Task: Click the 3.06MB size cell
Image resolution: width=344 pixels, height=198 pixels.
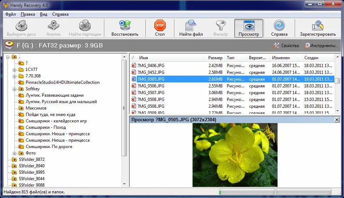Action: click(x=215, y=93)
